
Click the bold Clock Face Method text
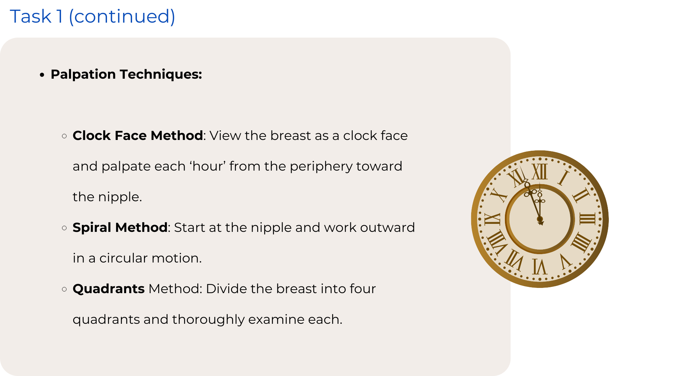pyautogui.click(x=138, y=135)
